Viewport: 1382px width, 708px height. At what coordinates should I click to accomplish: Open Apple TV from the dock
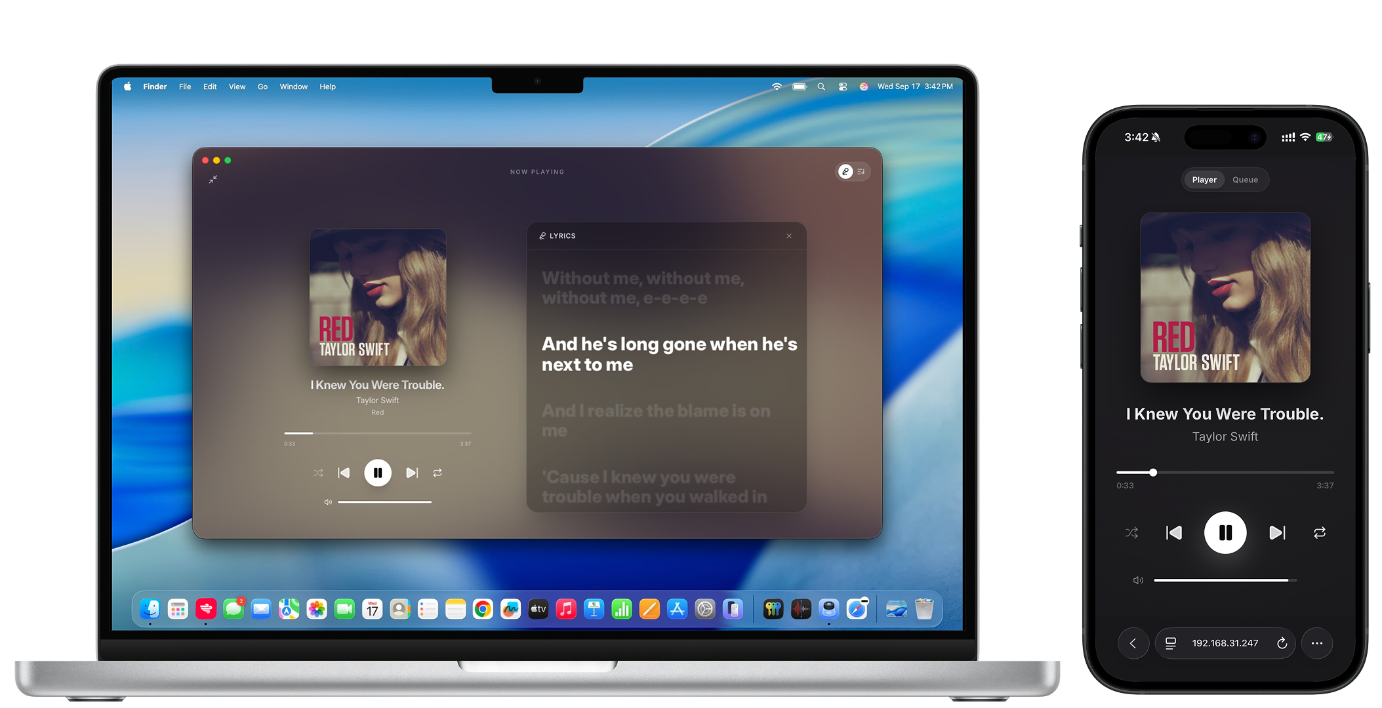tap(539, 609)
